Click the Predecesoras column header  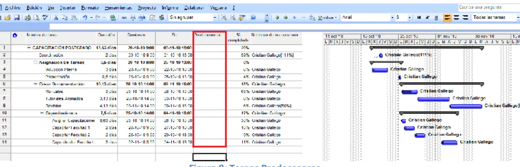click(x=209, y=37)
